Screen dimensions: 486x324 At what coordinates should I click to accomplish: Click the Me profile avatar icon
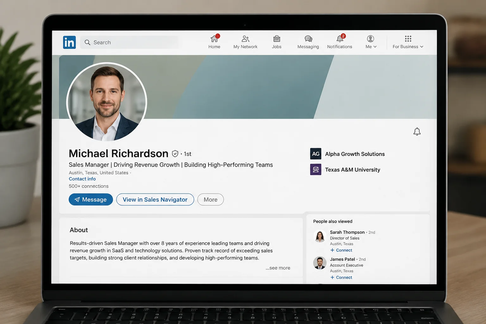[371, 39]
